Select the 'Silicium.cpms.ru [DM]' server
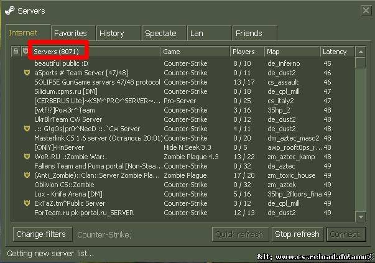The image size is (375, 263). (183, 91)
